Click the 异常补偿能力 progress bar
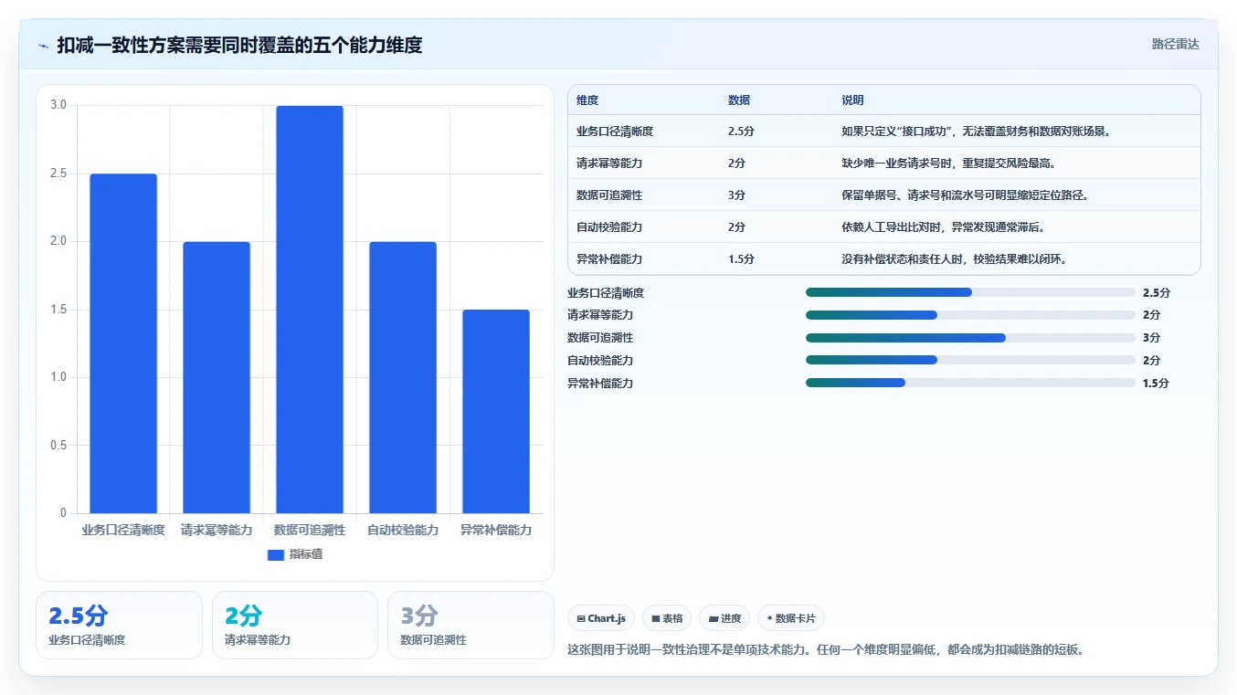The width and height of the screenshot is (1237, 695). (970, 384)
